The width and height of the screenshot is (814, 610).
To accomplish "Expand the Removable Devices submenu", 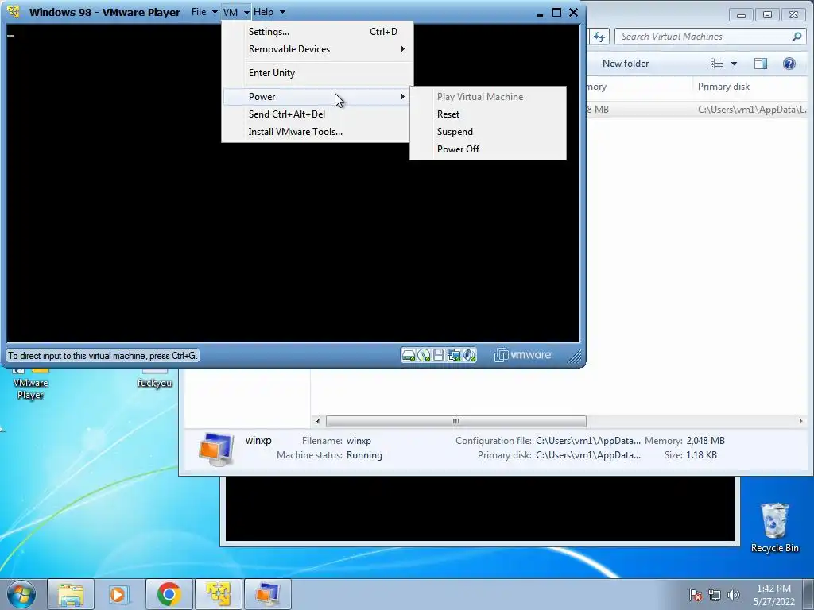I will pos(318,49).
